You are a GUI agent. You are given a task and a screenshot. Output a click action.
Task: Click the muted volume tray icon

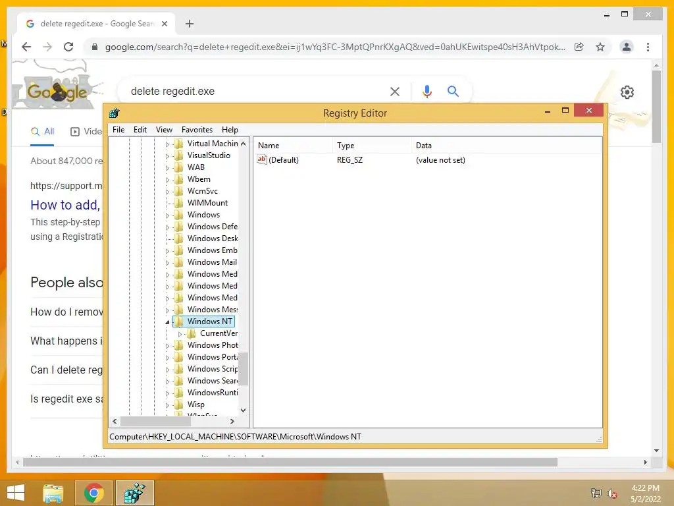coord(611,493)
